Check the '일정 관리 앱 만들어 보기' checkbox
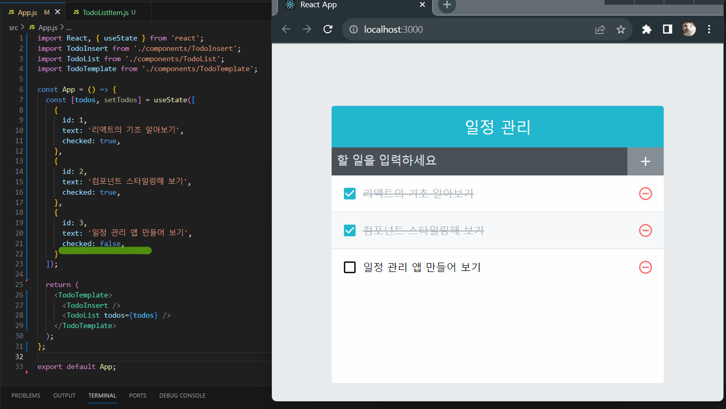 pos(350,267)
